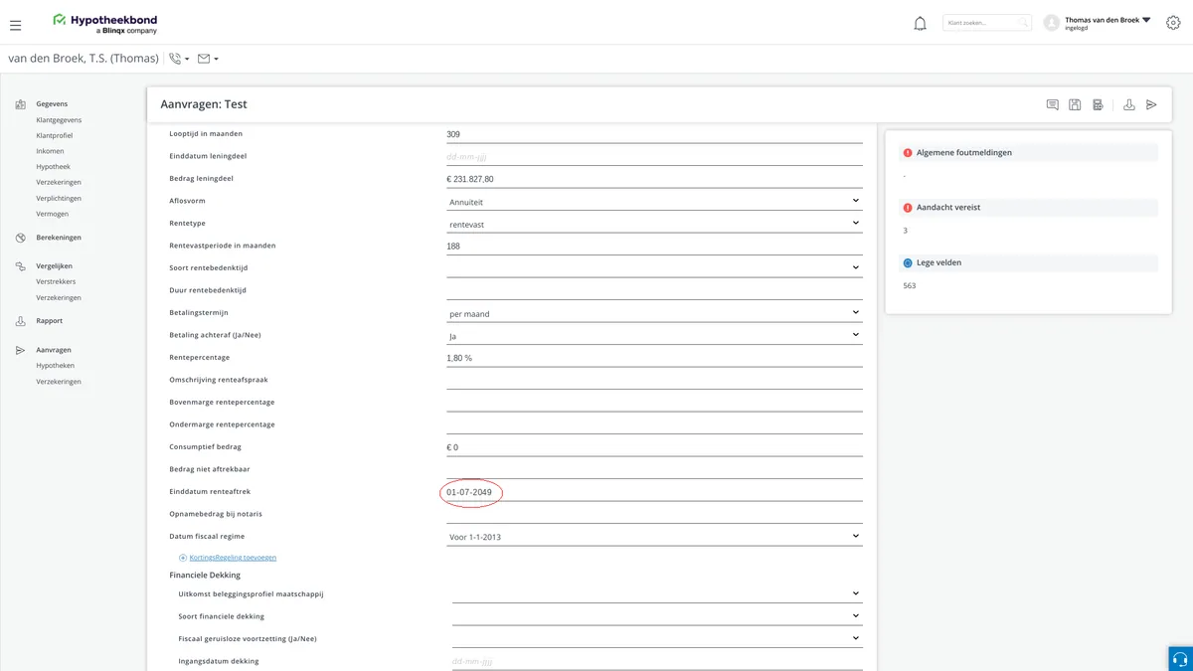Click the red Algemene foutmeldingen alert icon

pyautogui.click(x=907, y=153)
